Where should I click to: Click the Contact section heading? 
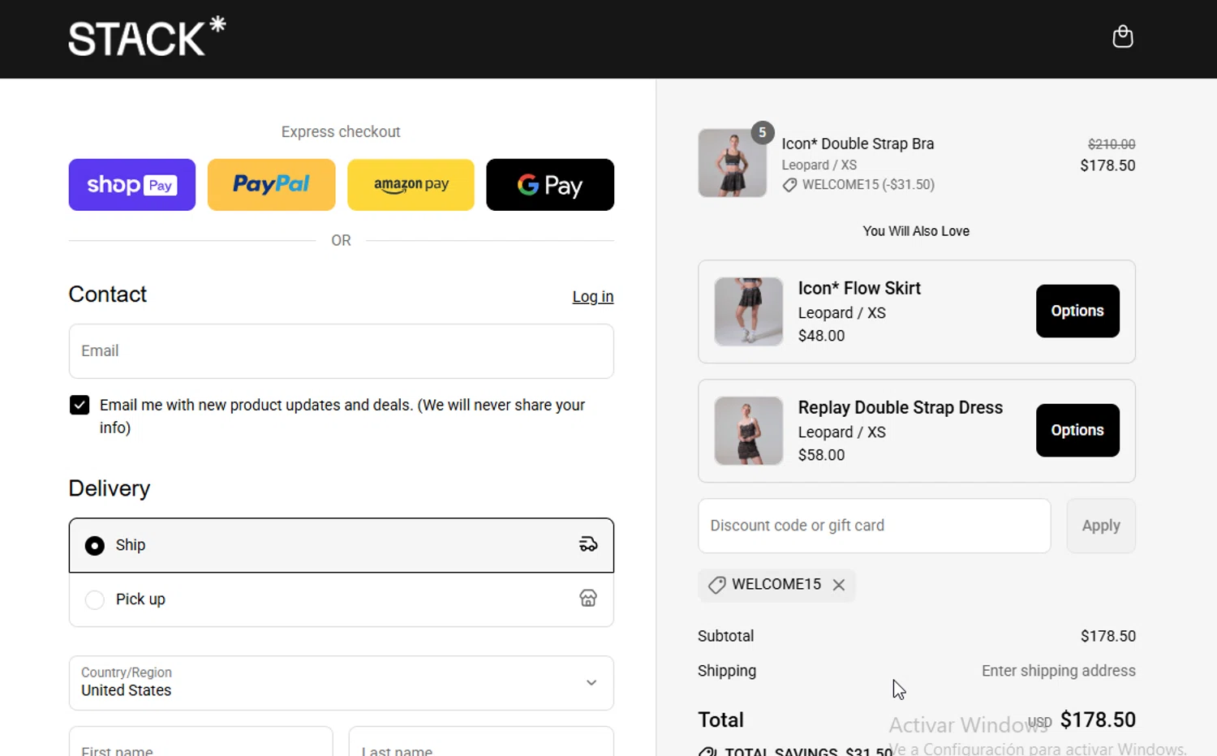[x=108, y=294]
